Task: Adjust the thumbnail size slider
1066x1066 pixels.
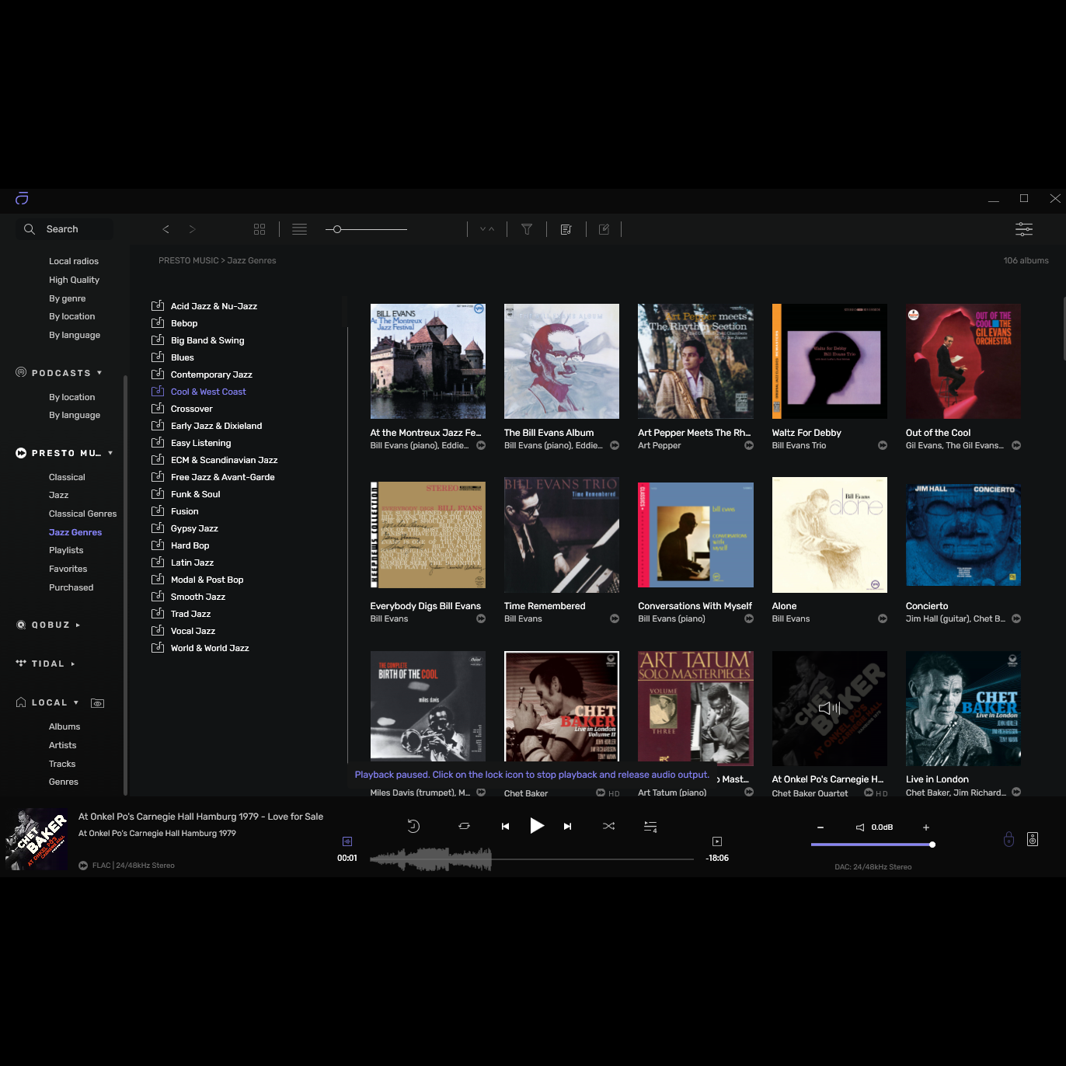Action: coord(337,229)
